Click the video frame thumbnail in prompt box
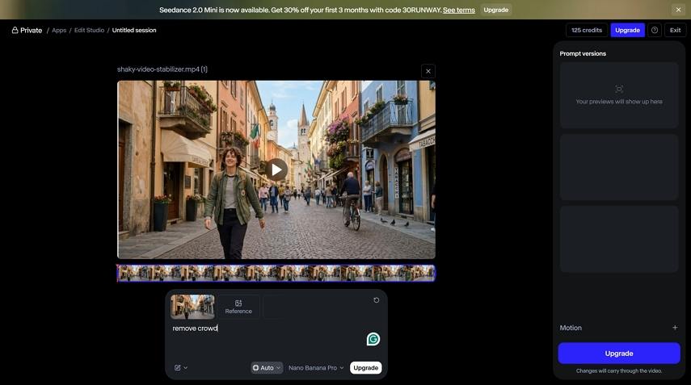This screenshot has width=691, height=385. [192, 307]
